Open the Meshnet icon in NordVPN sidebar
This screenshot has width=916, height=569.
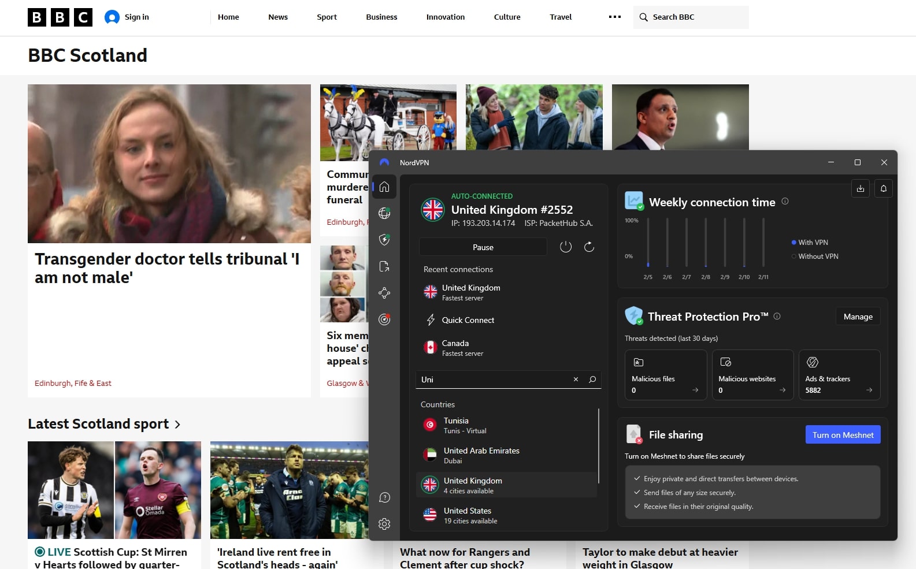coord(384,293)
